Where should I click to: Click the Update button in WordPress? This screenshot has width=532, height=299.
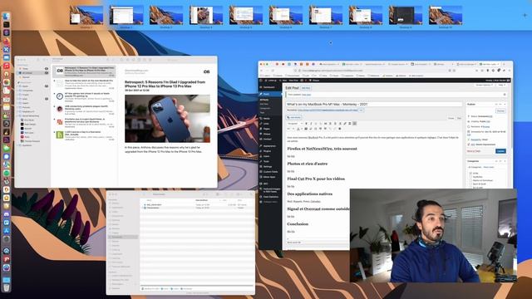500,151
